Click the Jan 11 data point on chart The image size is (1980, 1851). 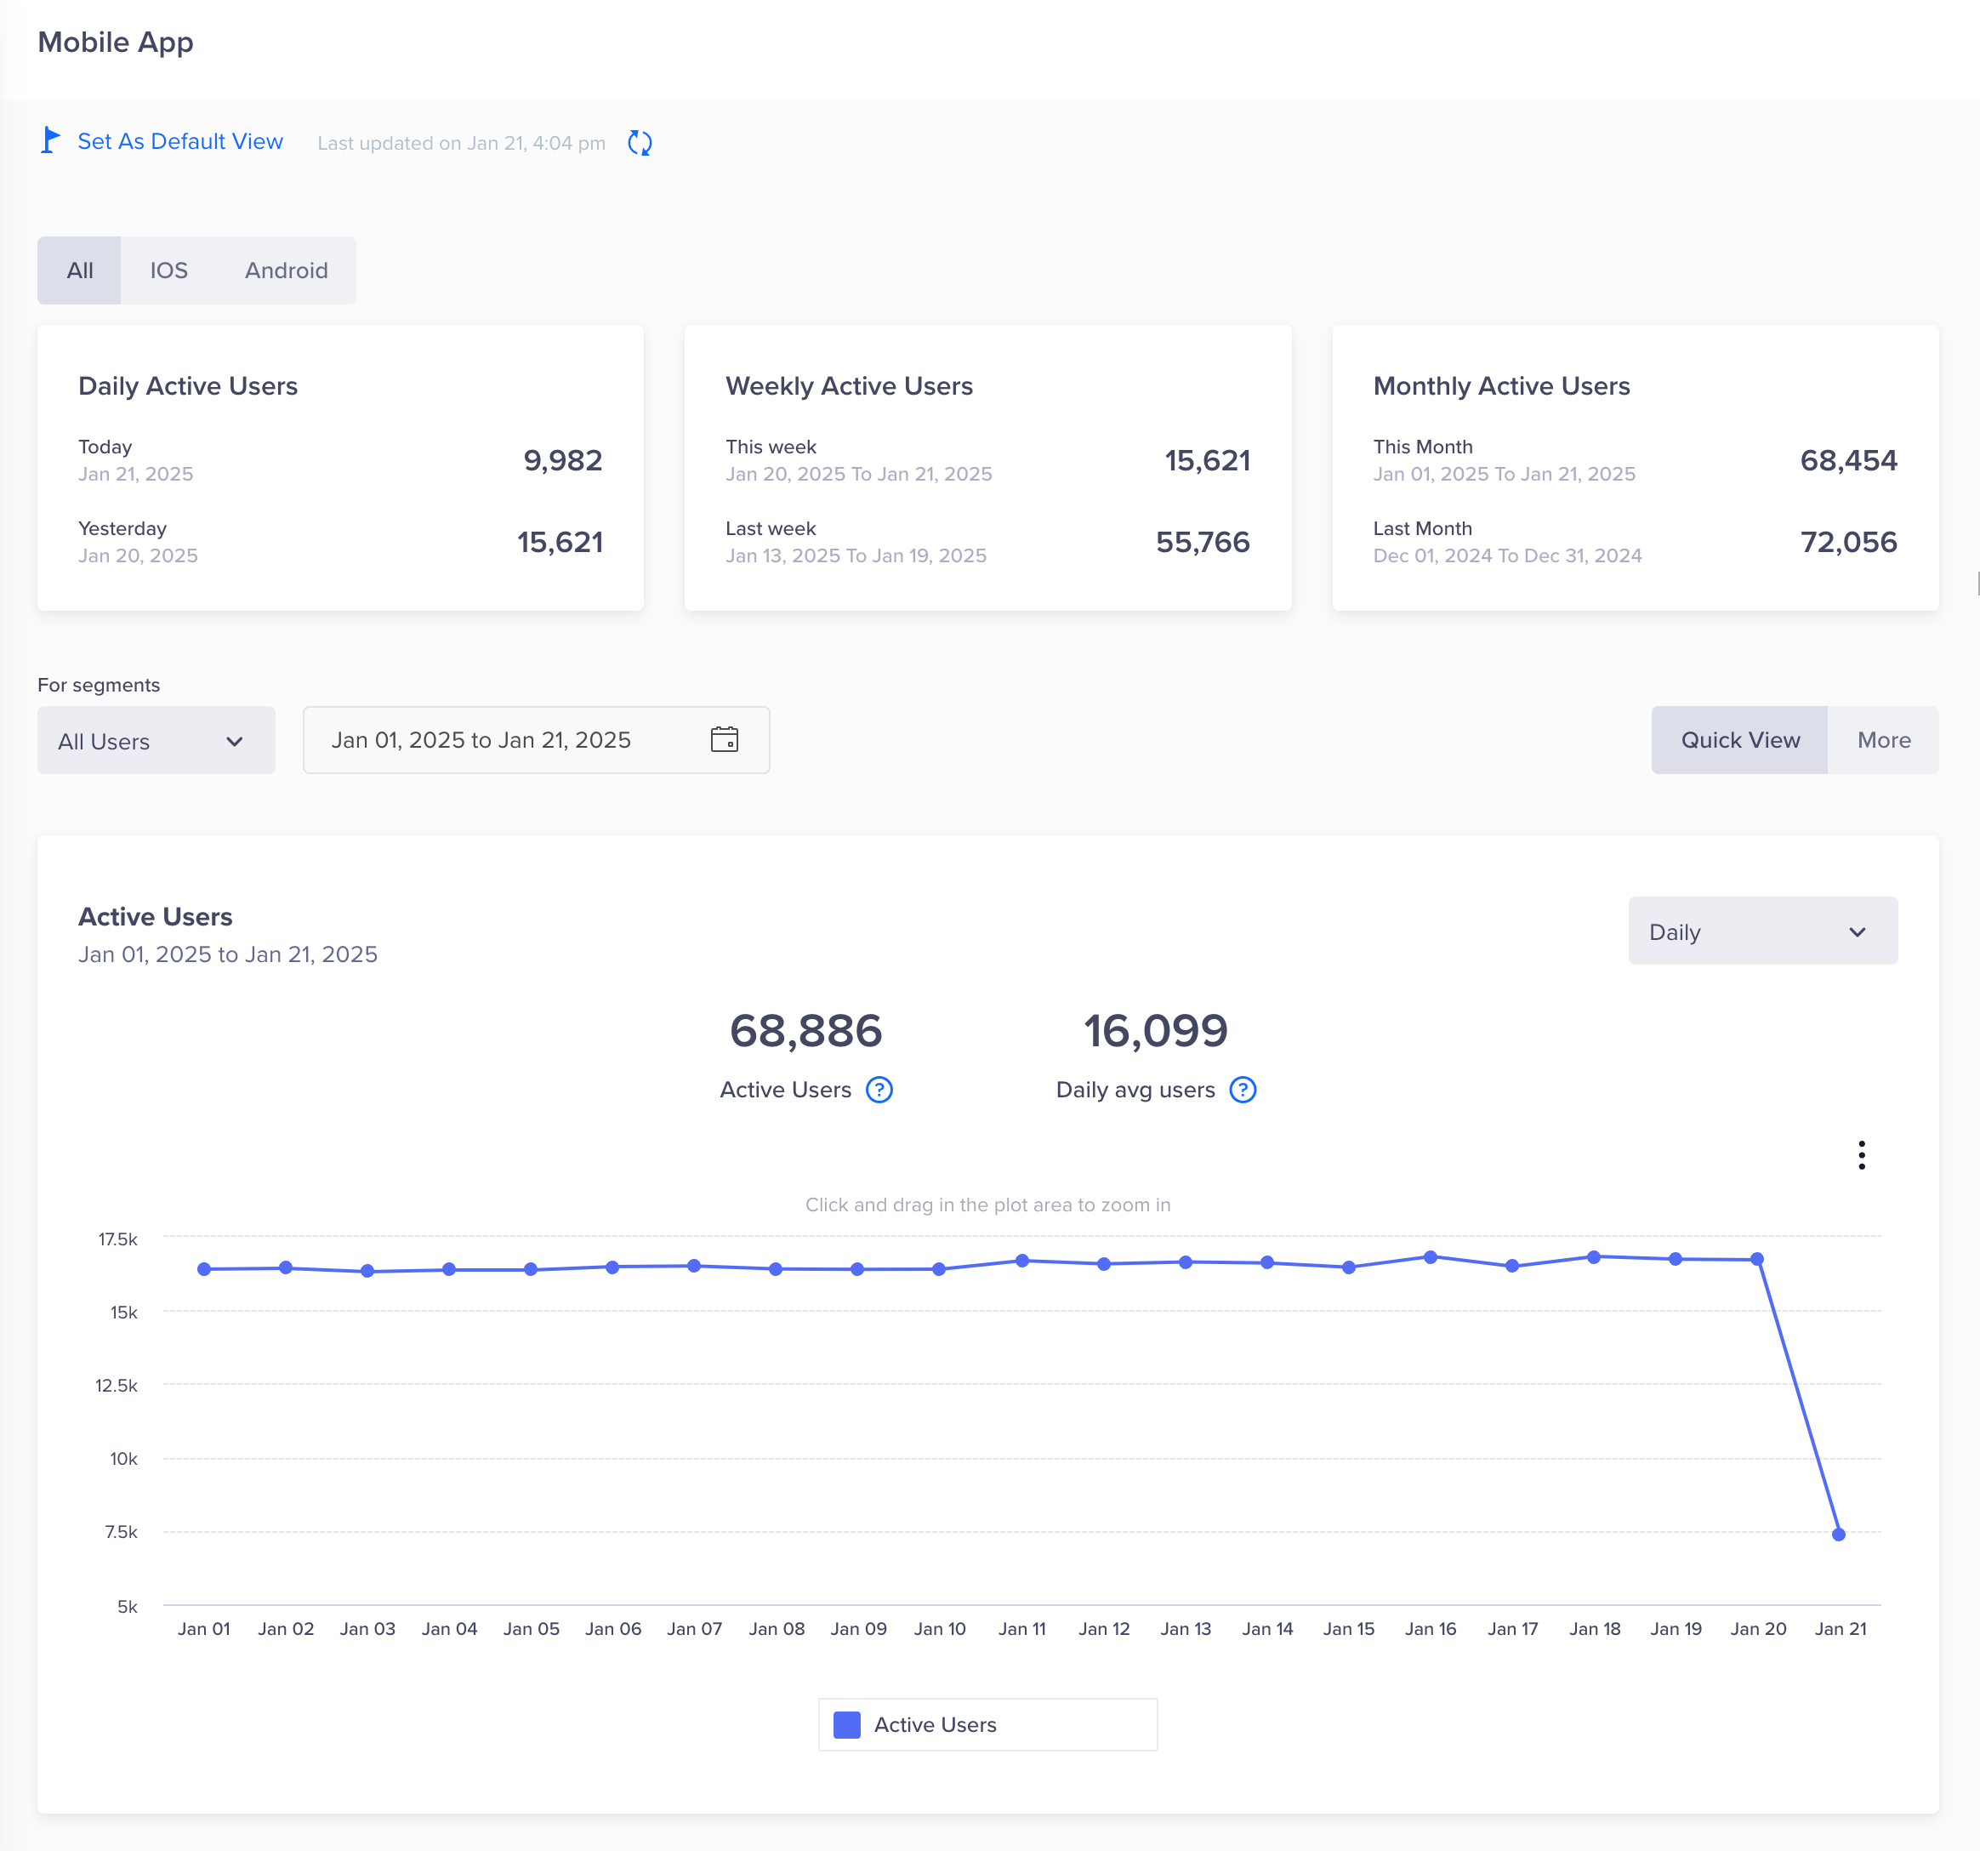pyautogui.click(x=1021, y=1261)
